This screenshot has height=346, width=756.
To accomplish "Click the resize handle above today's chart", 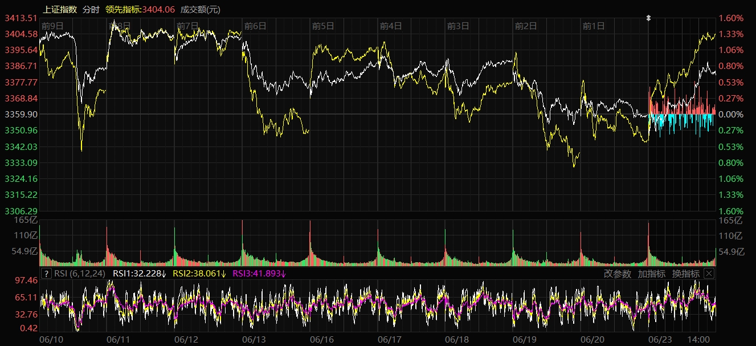I will [x=648, y=18].
